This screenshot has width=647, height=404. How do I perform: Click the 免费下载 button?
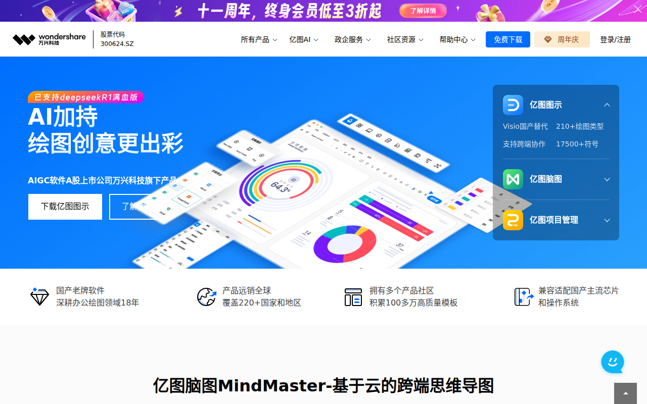click(x=508, y=39)
